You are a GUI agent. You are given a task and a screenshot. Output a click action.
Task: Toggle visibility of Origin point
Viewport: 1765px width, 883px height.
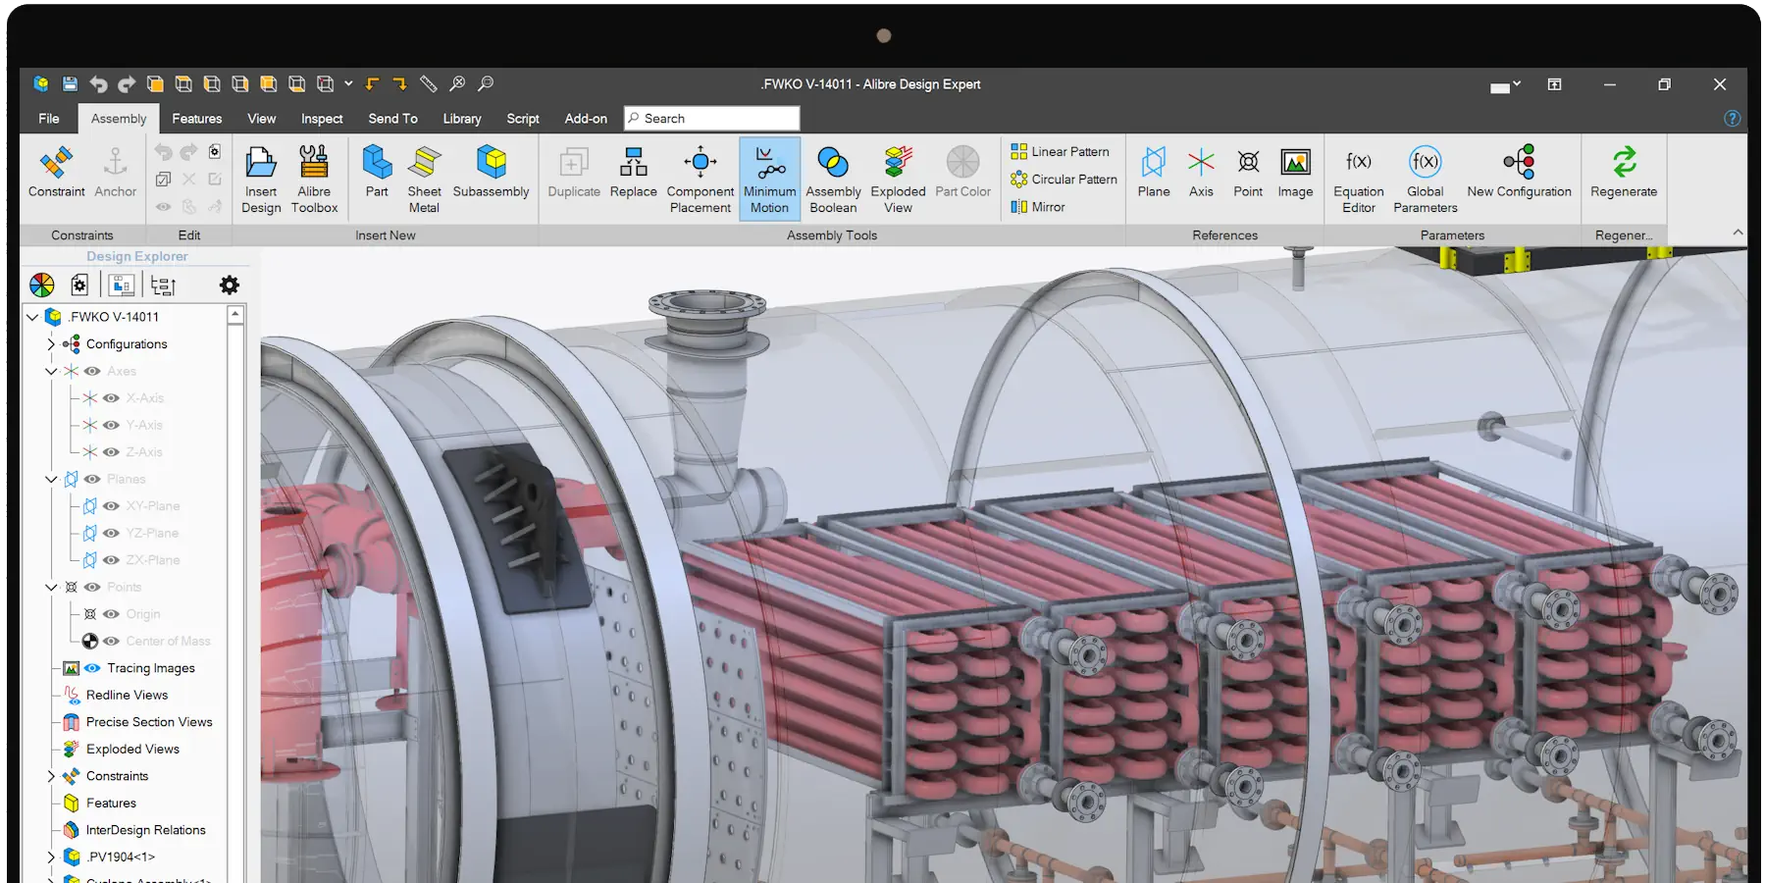111,614
